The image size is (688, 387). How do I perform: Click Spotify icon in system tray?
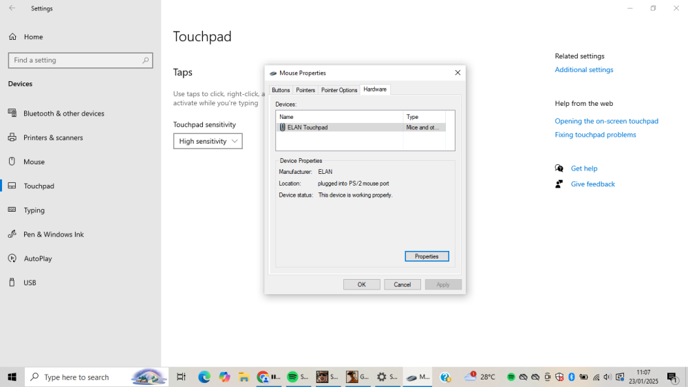(x=510, y=377)
